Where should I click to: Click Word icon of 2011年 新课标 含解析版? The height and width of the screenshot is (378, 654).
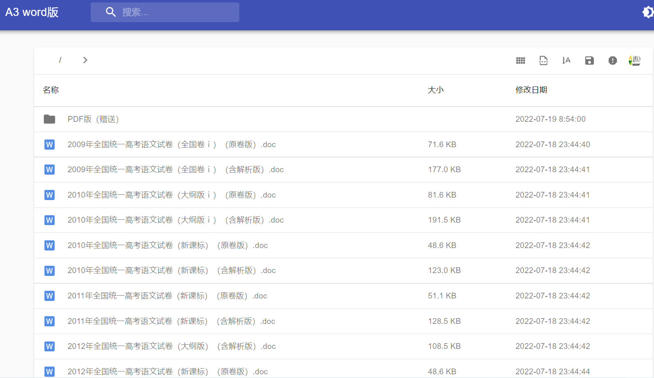click(x=50, y=321)
